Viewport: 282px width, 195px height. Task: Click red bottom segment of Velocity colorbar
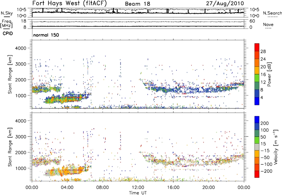(x=257, y=174)
